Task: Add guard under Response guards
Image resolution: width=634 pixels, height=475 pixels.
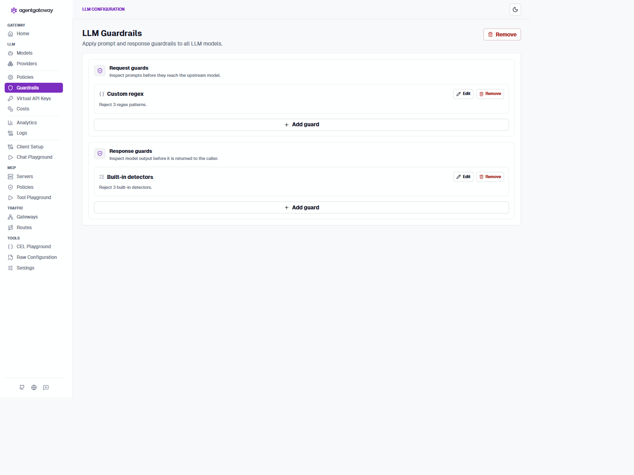Action: tap(302, 208)
